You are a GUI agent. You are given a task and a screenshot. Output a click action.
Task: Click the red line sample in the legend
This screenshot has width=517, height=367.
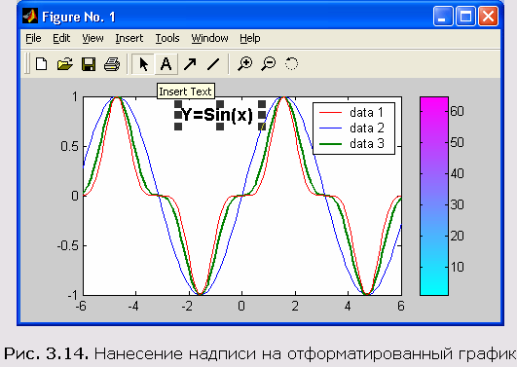pos(330,113)
